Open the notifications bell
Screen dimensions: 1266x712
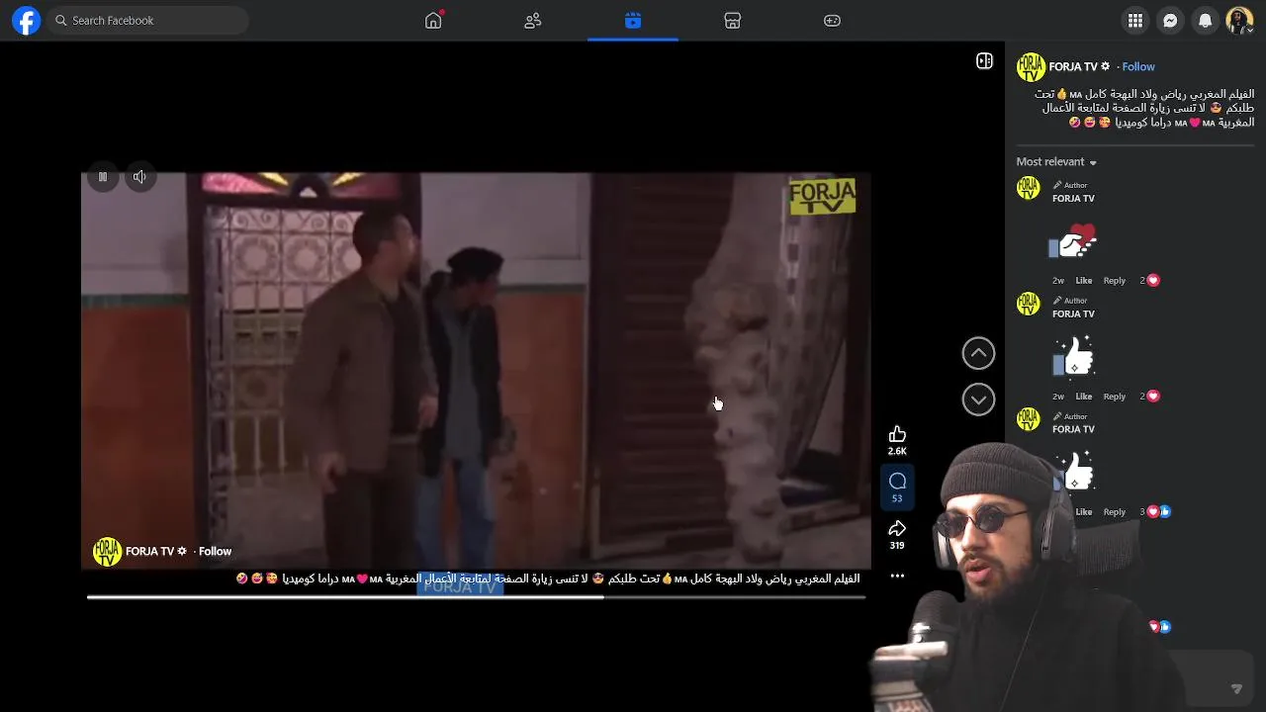click(x=1205, y=21)
